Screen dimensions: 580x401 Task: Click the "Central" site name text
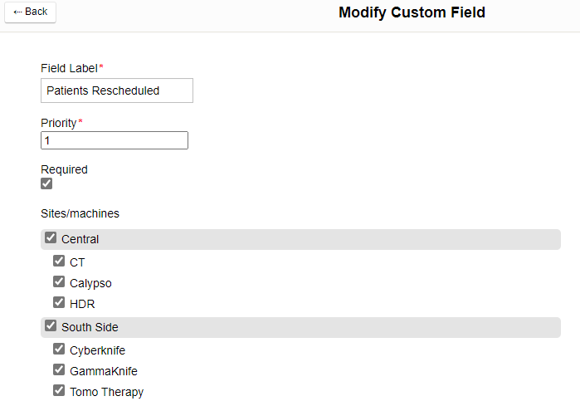[80, 239]
